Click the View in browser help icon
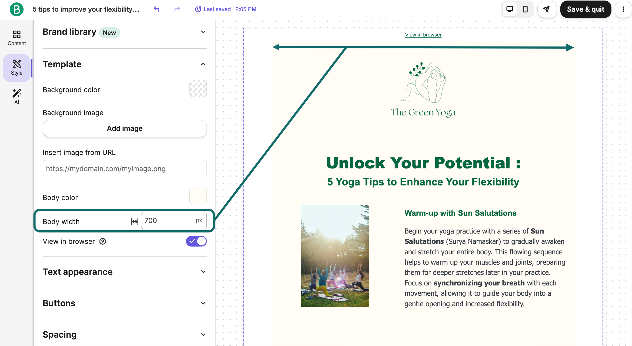 click(x=103, y=241)
